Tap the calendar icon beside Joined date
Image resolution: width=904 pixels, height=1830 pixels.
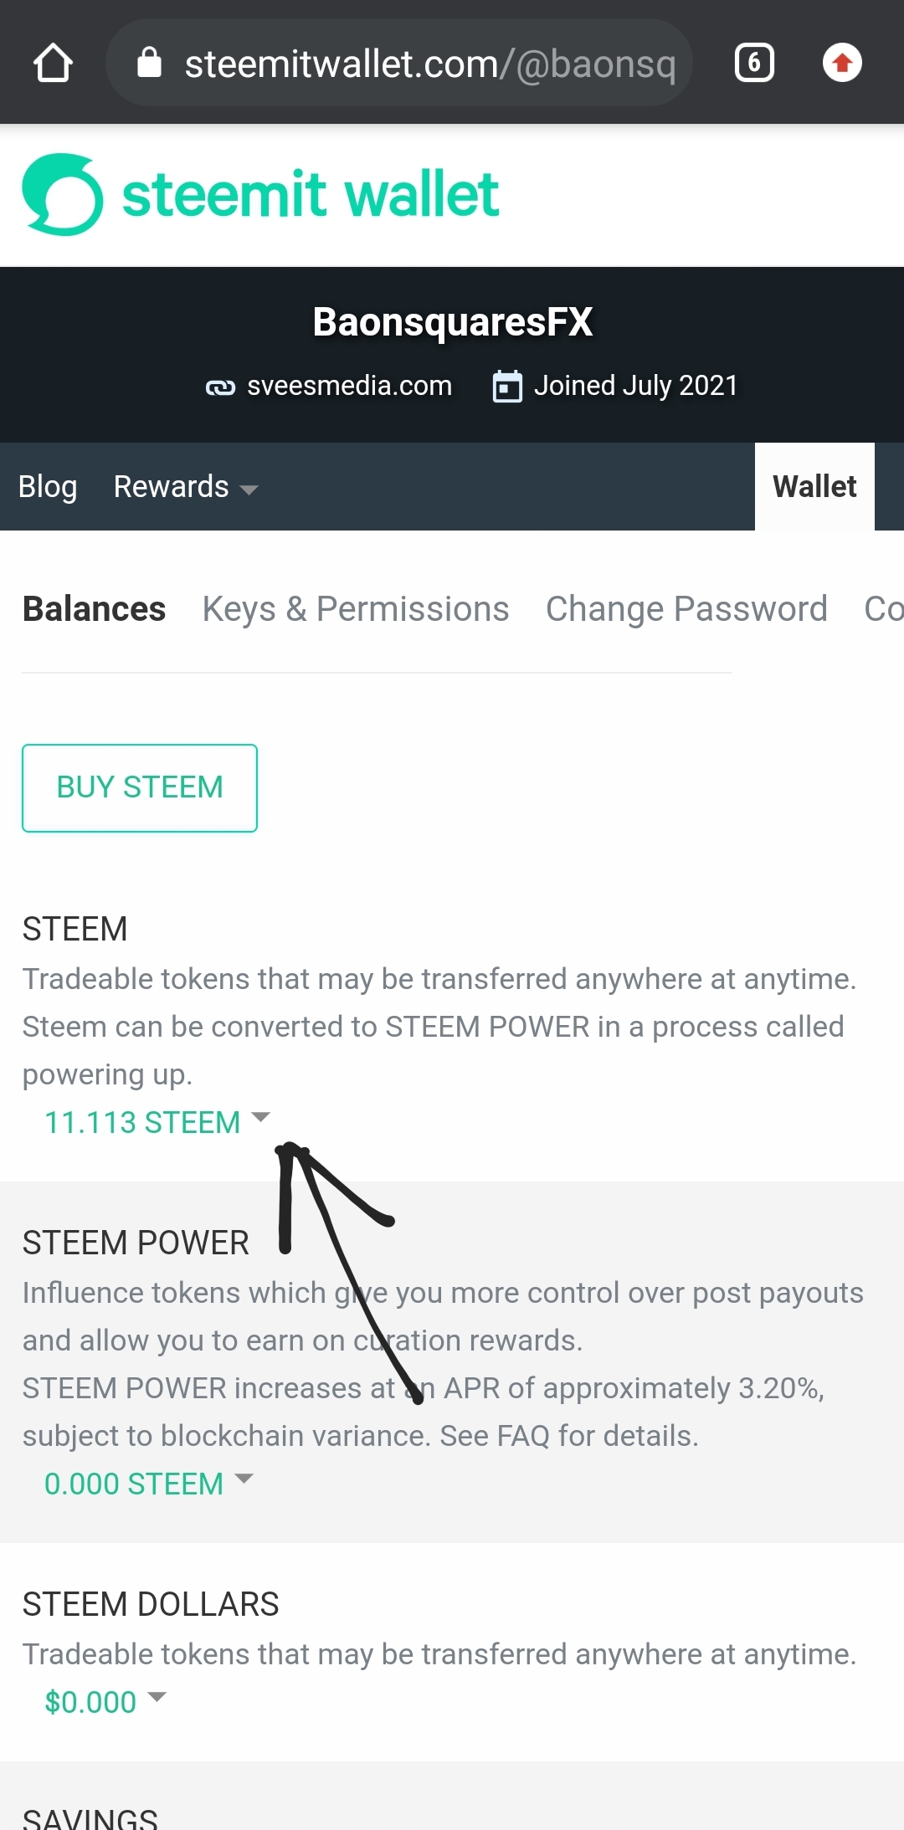(x=507, y=387)
